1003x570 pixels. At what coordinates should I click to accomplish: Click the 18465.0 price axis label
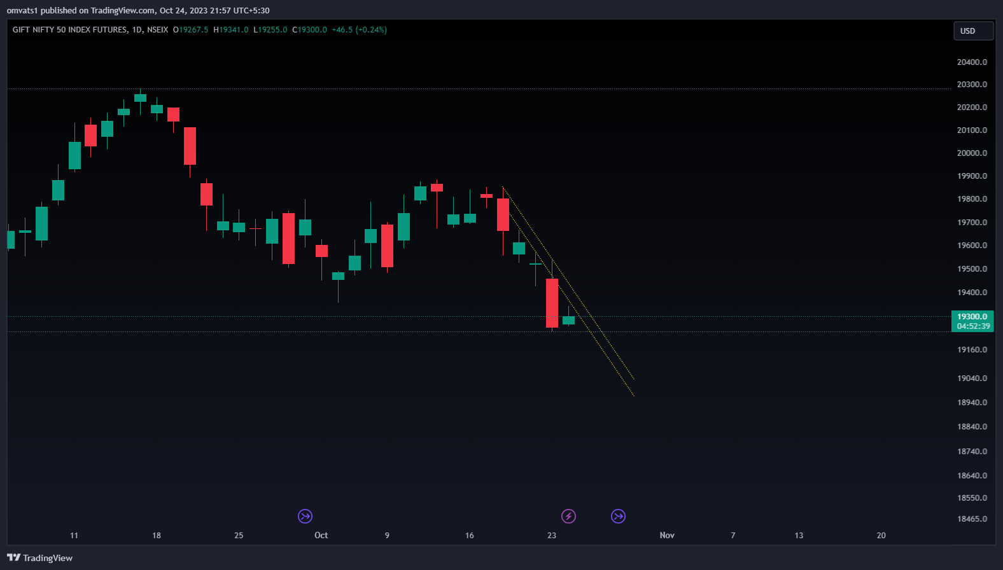click(972, 518)
